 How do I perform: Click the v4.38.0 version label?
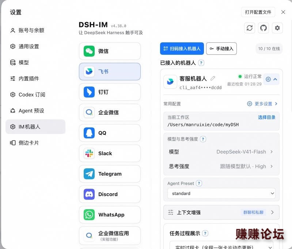pos(118,26)
